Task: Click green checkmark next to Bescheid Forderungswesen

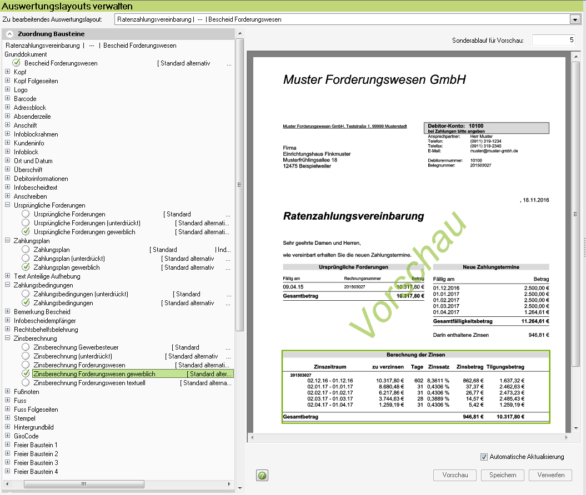Action: pyautogui.click(x=17, y=63)
